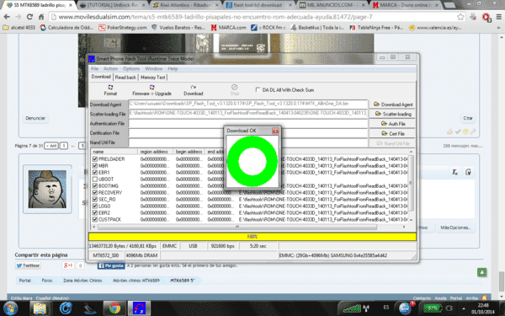This screenshot has width=505, height=316.
Task: Uncheck the CUSTPACK partition
Action: pyautogui.click(x=94, y=219)
